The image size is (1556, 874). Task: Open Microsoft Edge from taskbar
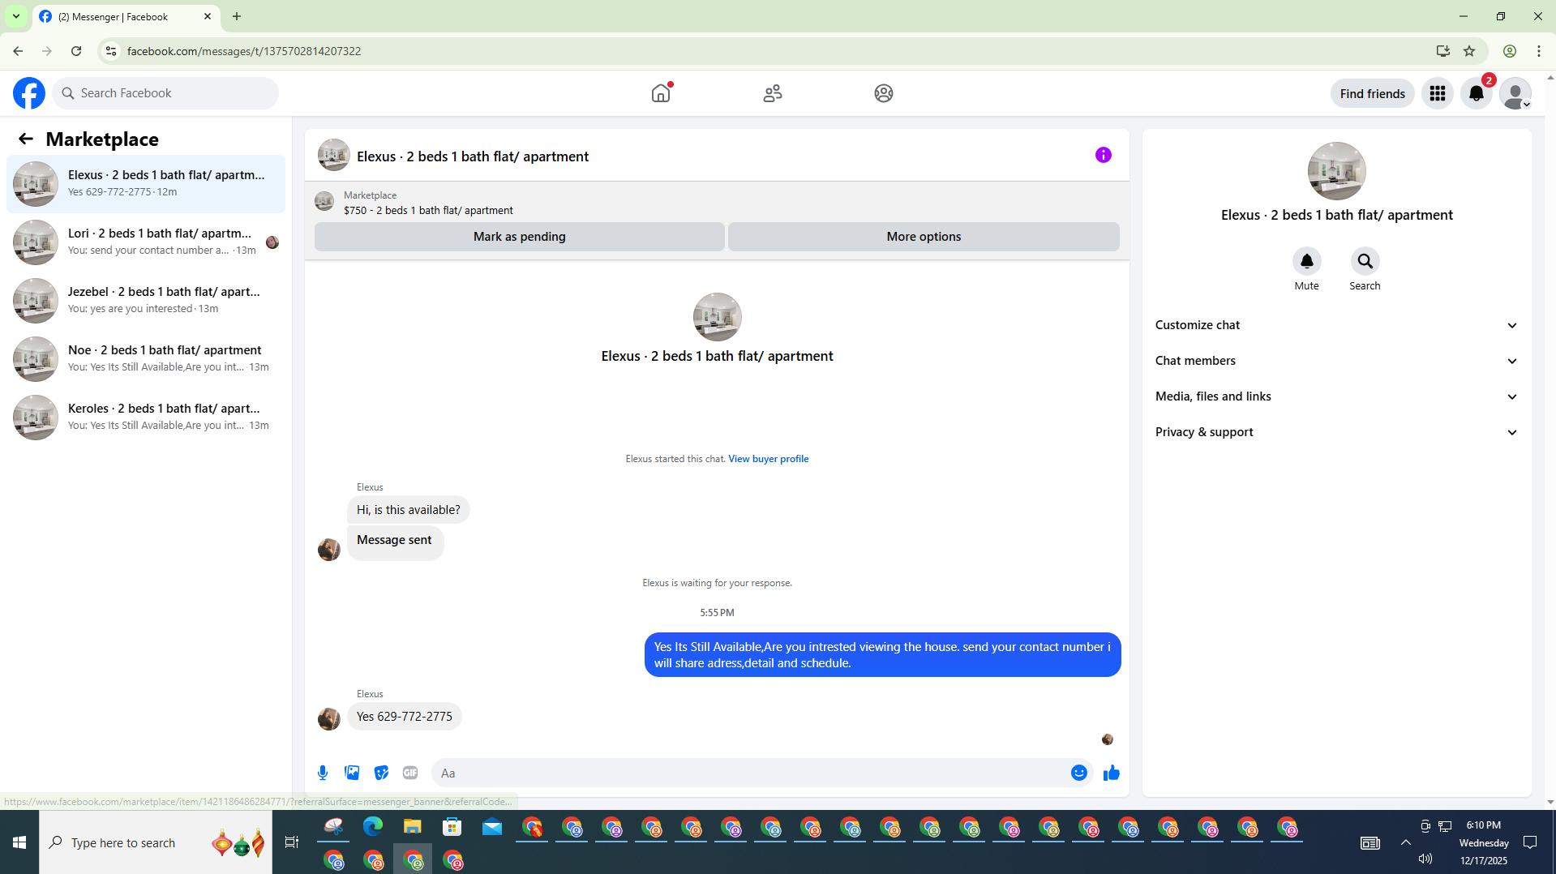click(x=373, y=827)
